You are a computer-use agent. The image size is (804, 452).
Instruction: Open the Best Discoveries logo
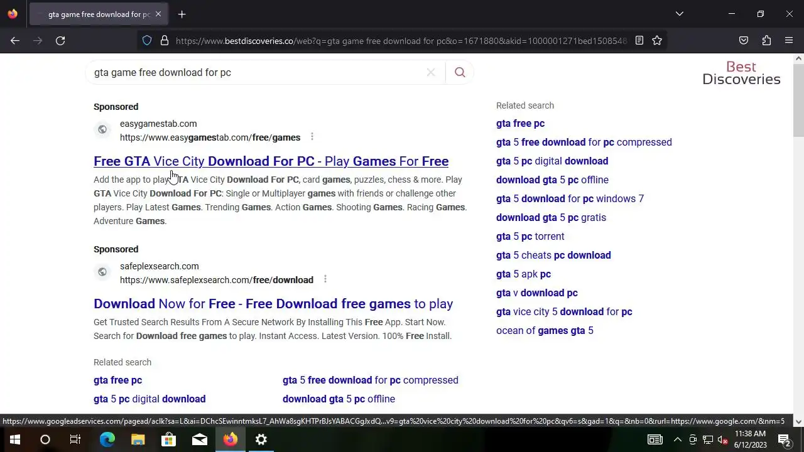(741, 73)
